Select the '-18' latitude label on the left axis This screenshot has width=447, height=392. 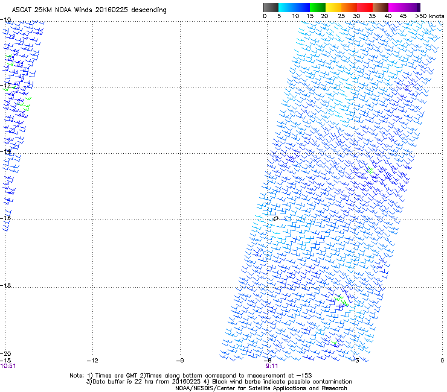pyautogui.click(x=5, y=285)
